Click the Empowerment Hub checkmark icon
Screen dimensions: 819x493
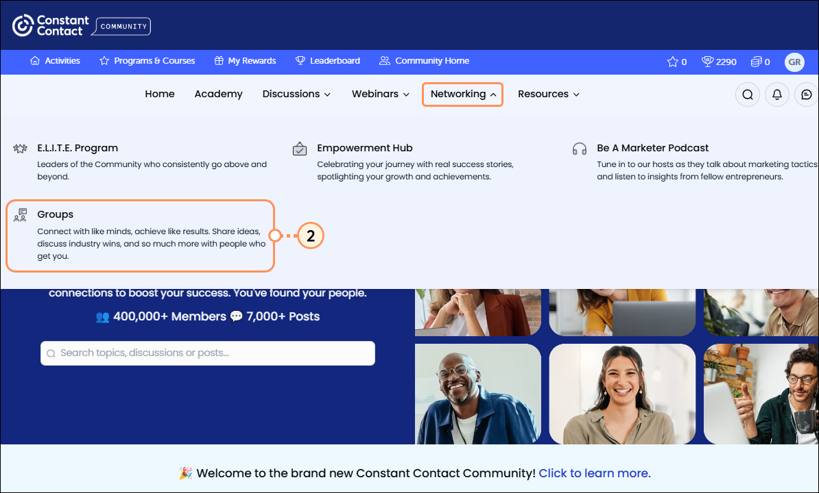(299, 149)
